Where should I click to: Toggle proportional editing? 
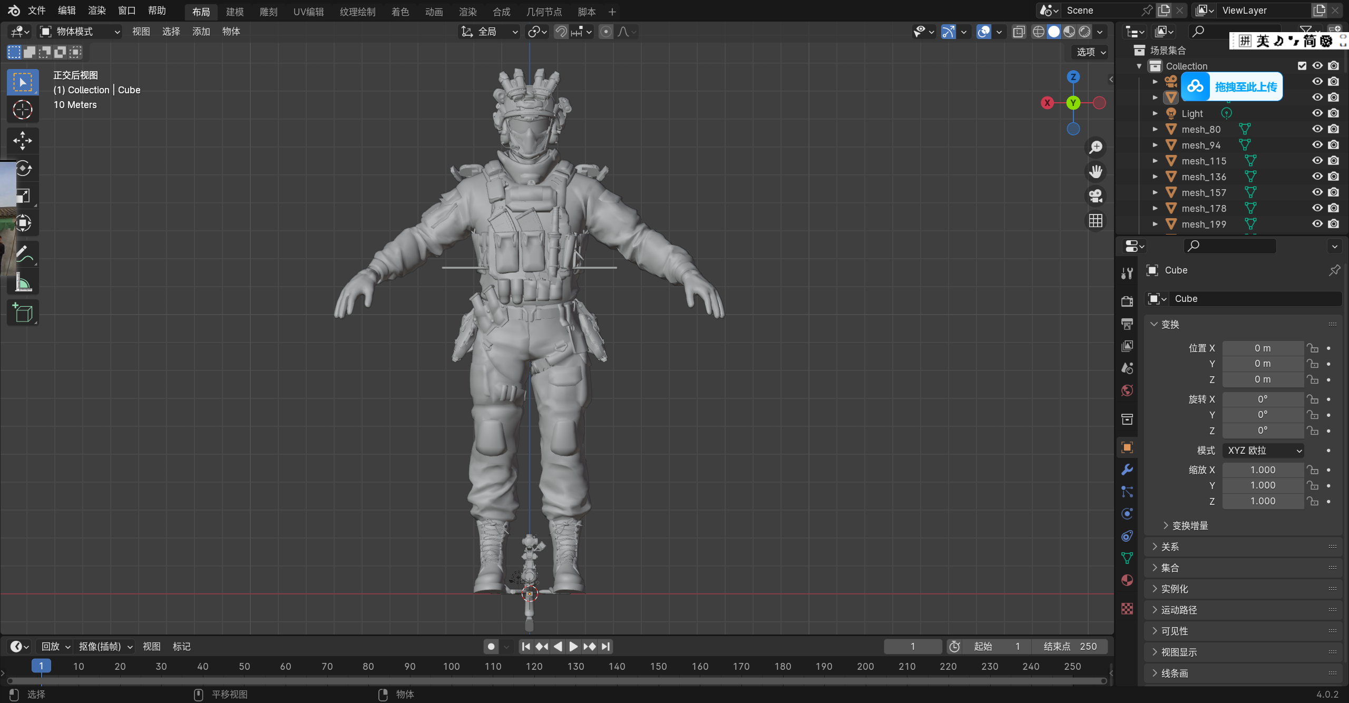click(606, 32)
